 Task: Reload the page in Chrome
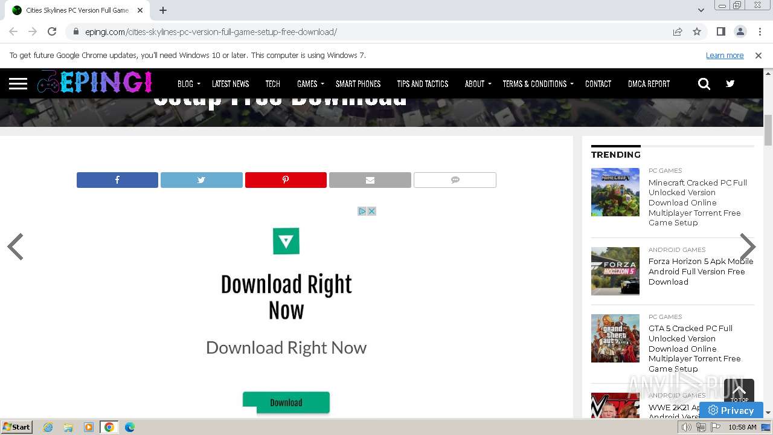[x=52, y=31]
